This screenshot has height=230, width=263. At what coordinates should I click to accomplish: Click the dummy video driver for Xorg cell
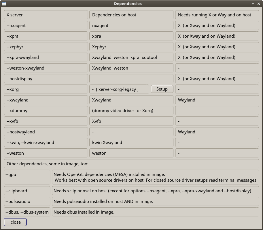[x=131, y=110]
